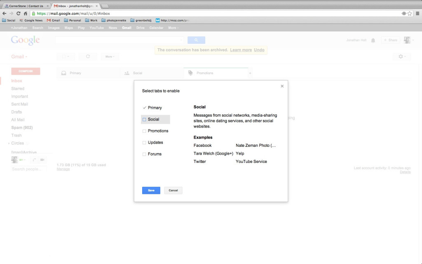Open the browser home page
Screen dimensions: 422x264
25,14
